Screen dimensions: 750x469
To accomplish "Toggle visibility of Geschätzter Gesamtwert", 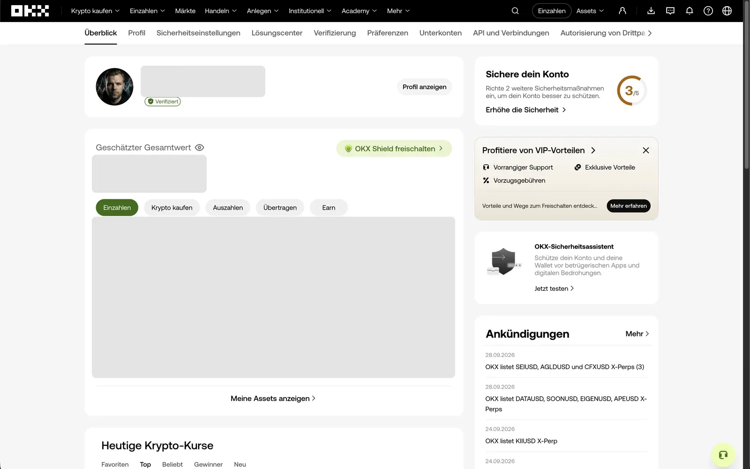I will pos(199,147).
